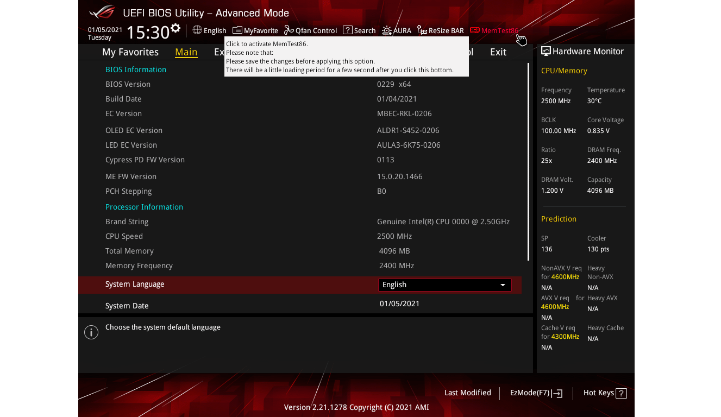Open the MyFavorite toolbar item
721x417 pixels.
click(255, 30)
